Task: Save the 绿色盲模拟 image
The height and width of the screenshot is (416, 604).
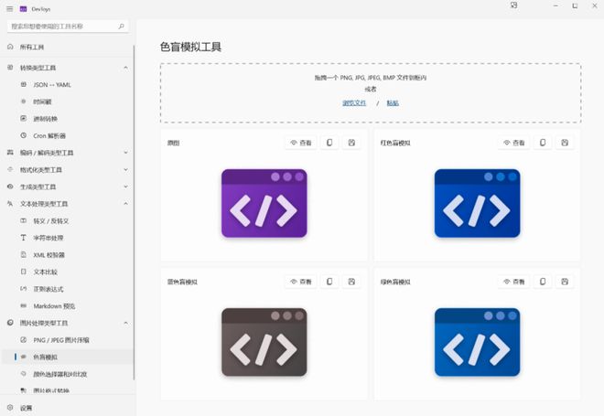Action: click(x=565, y=282)
